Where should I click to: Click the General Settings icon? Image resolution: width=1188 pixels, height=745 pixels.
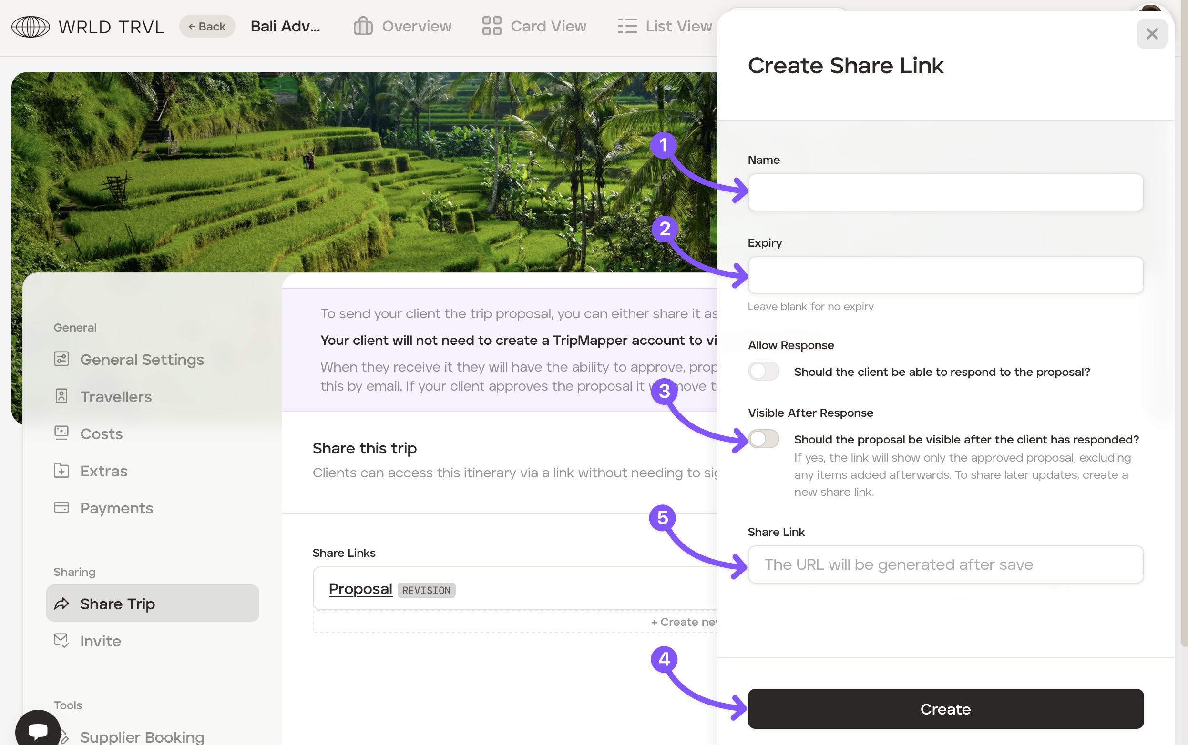[61, 359]
